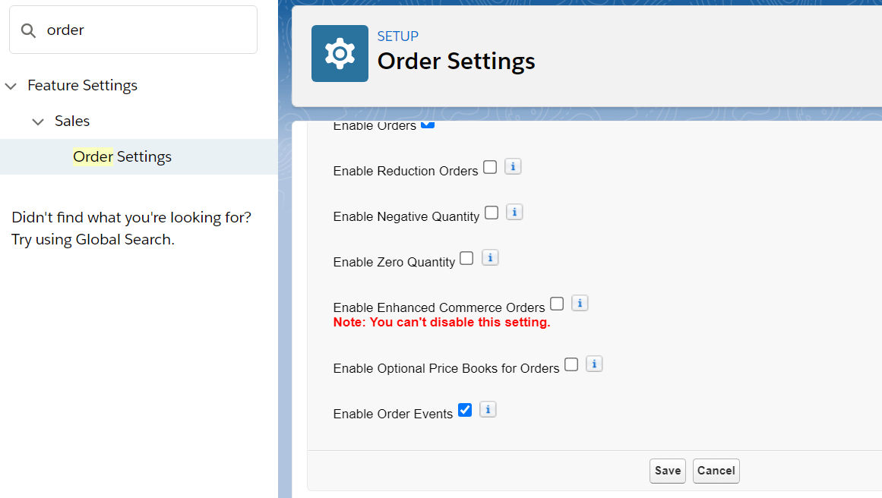The height and width of the screenshot is (498, 882).
Task: Uncheck the Enable Order Events checkbox
Action: point(464,409)
